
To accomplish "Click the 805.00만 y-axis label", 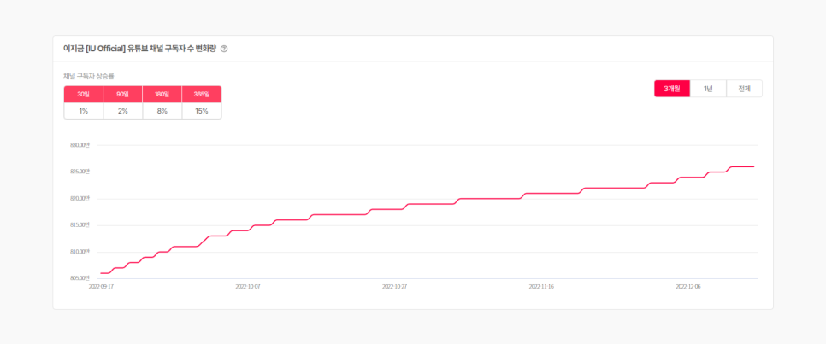I will [80, 279].
